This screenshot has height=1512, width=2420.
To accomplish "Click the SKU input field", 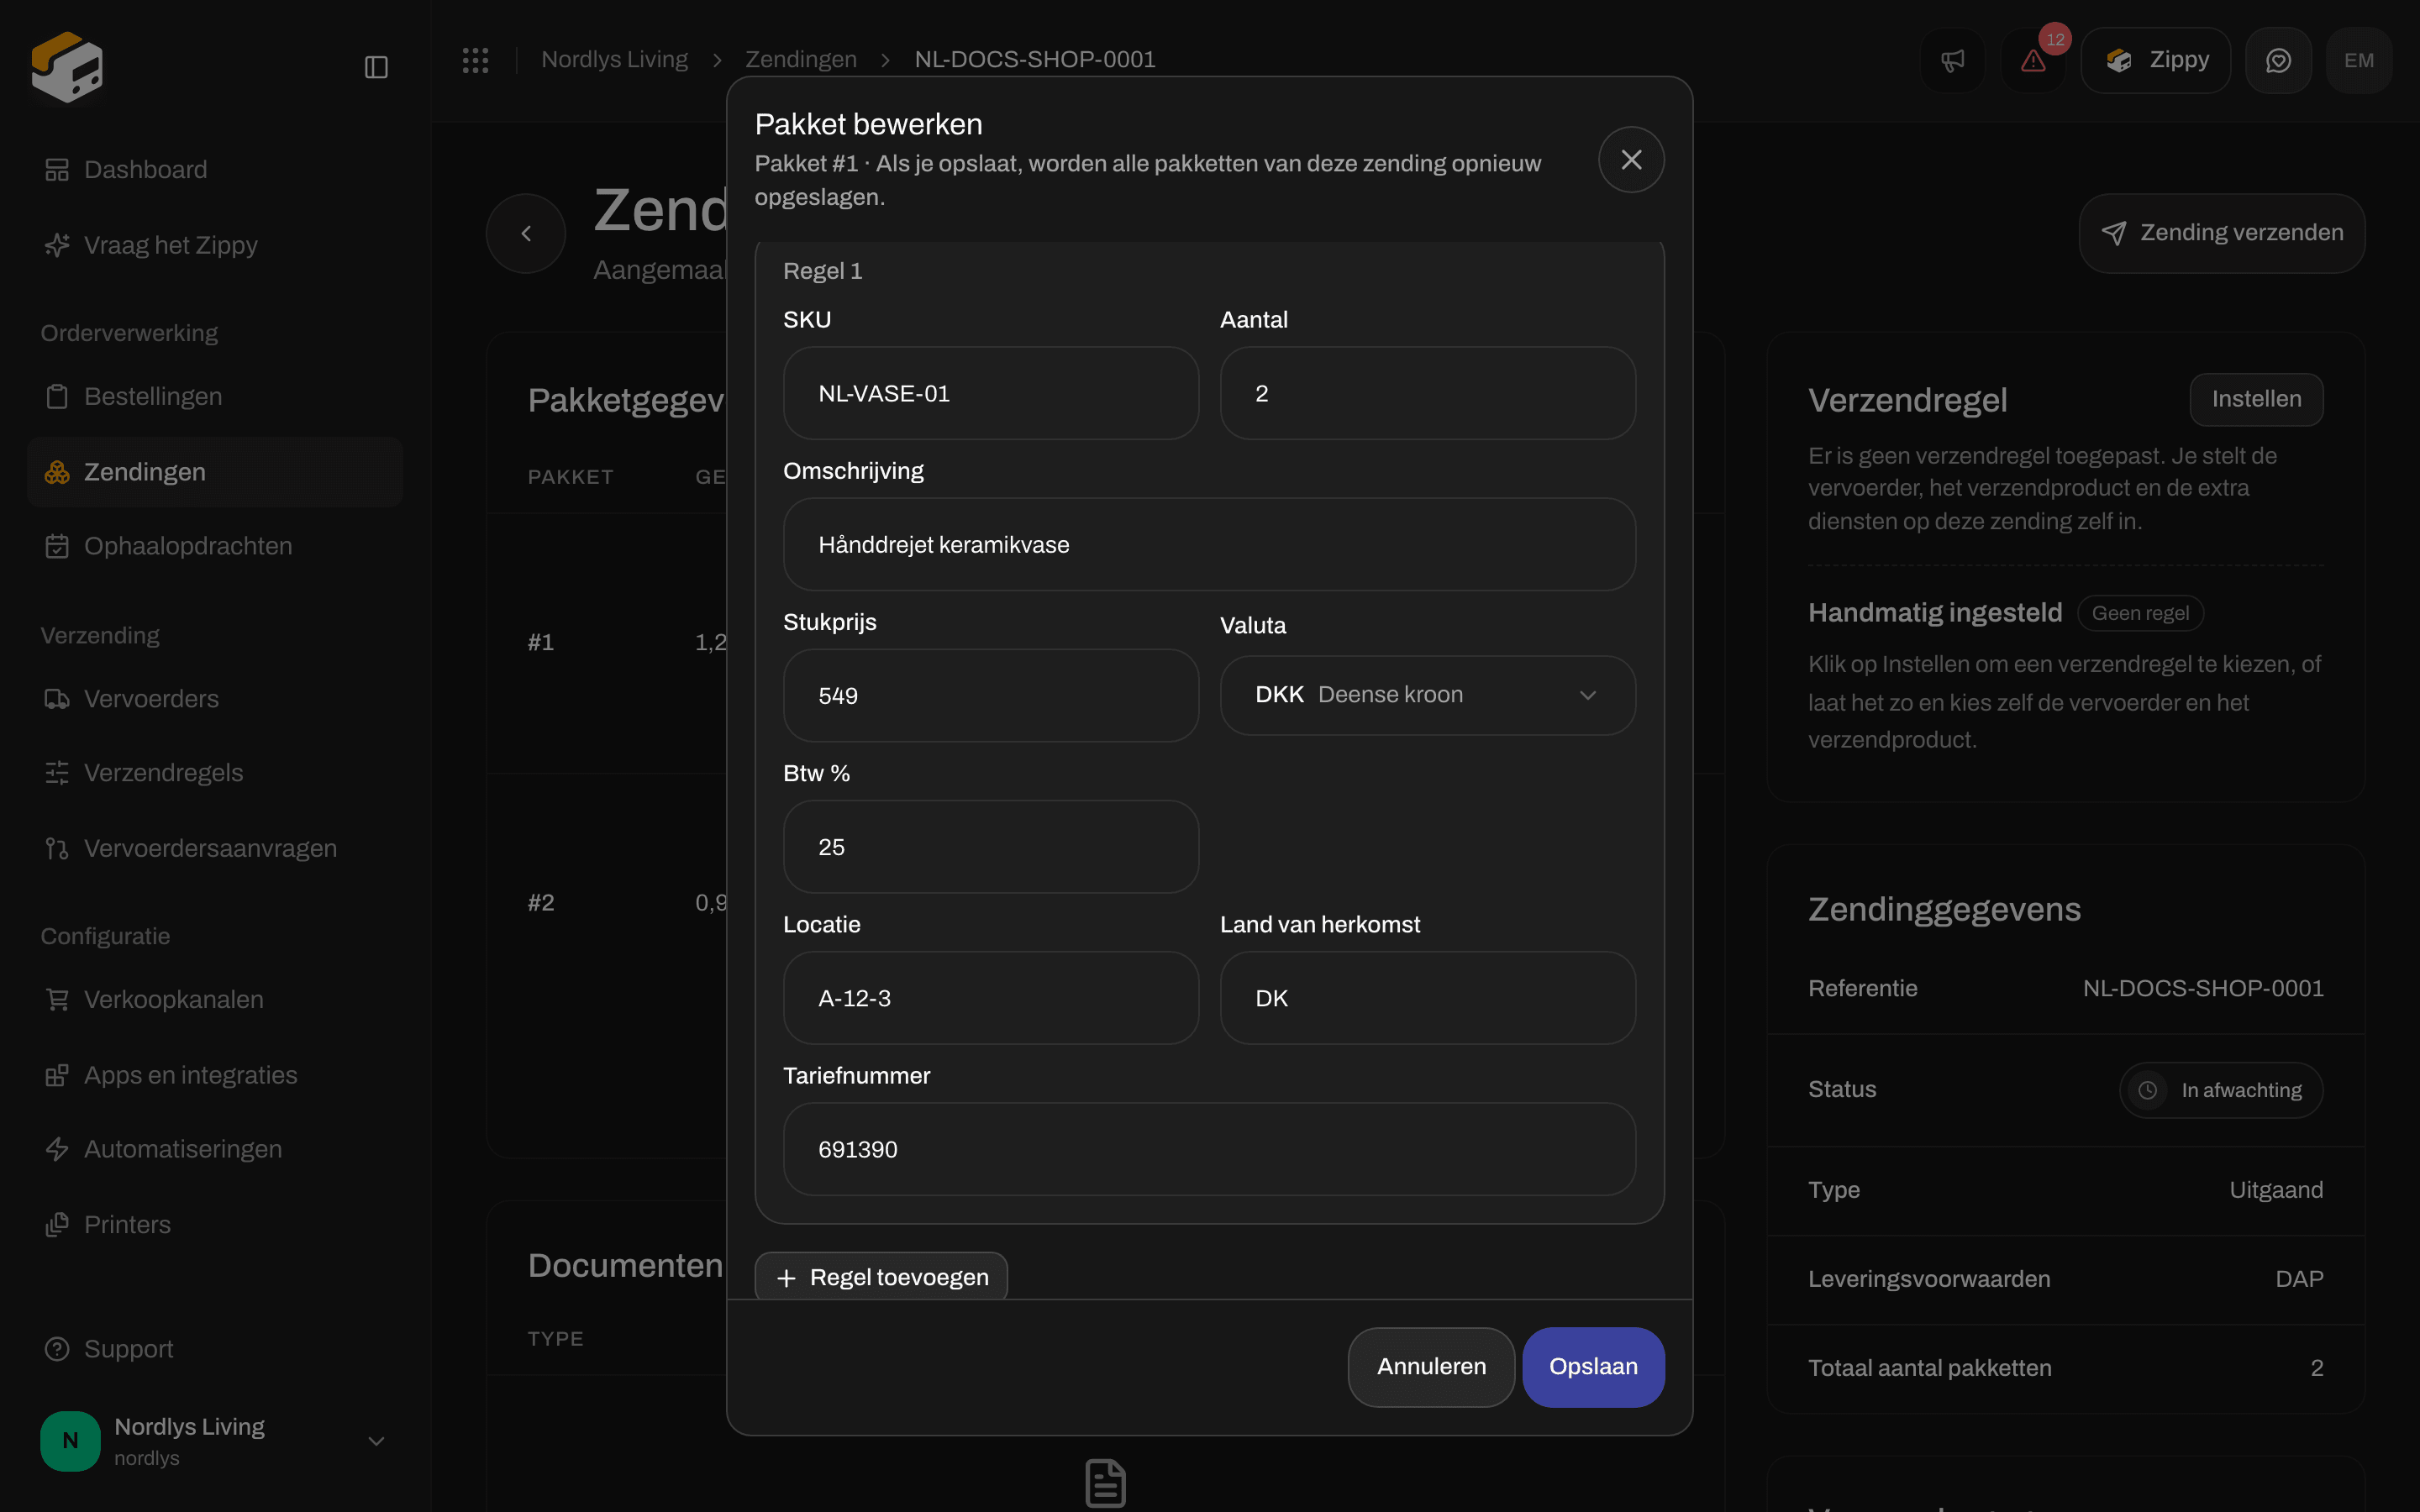I will (x=990, y=393).
